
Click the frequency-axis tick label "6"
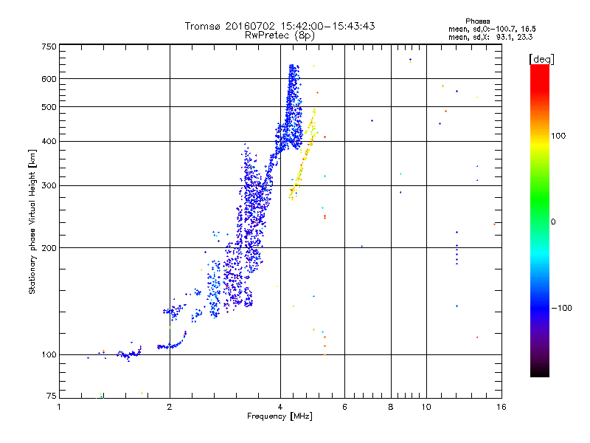(x=344, y=407)
